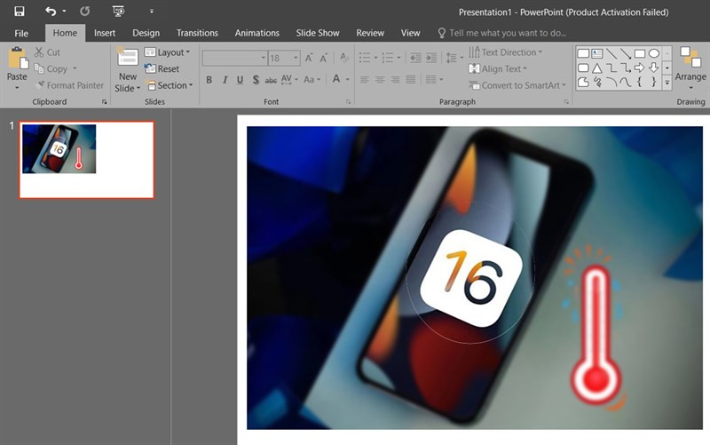Viewport: 710px width, 445px height.
Task: Open the Layout dropdown
Action: coord(167,52)
